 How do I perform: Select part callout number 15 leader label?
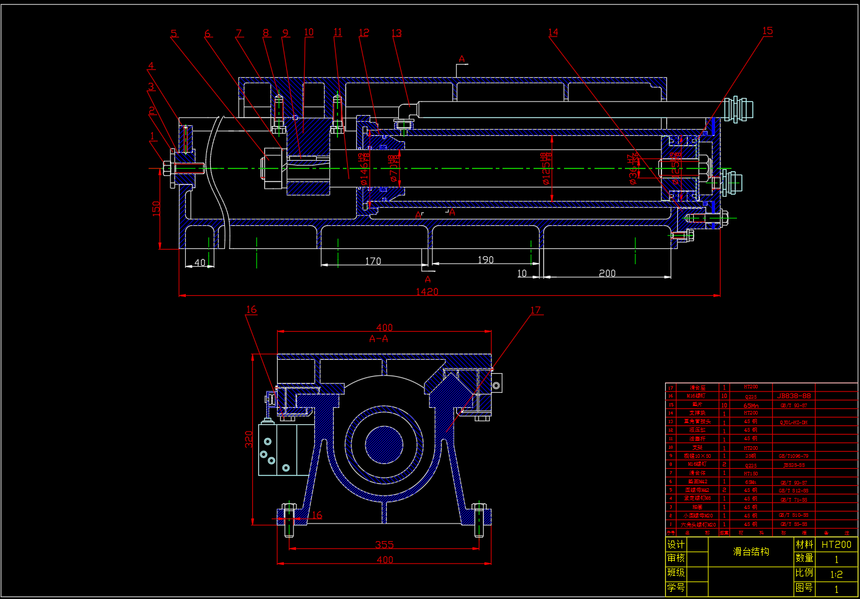point(767,30)
